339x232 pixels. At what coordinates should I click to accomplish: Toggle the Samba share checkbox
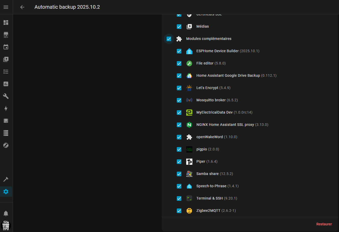(179, 174)
